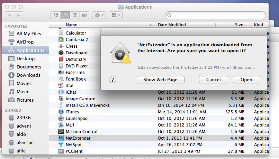
Task: Switch Finder to Cover Flow view
Action: 84,15
